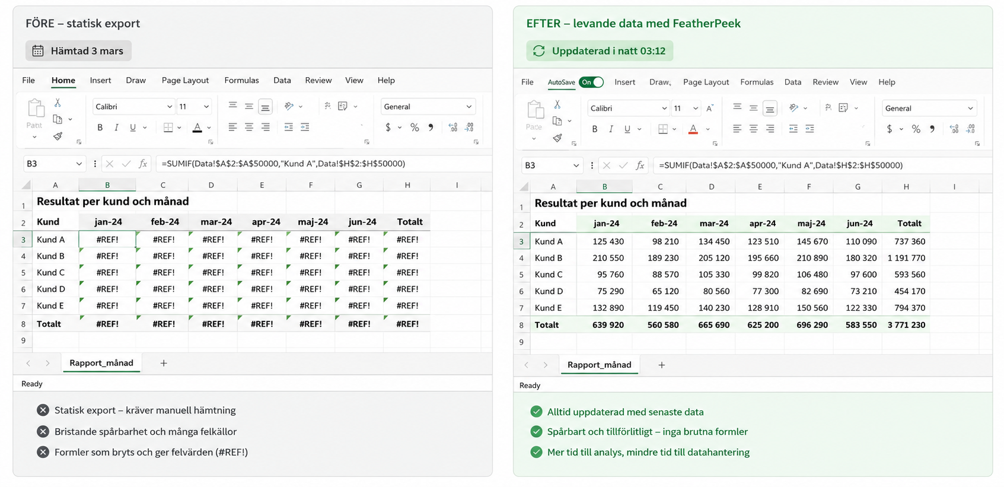1004x487 pixels.
Task: Click Italic in the FÖRE window ribbon
Action: (116, 128)
